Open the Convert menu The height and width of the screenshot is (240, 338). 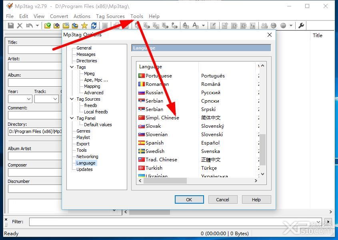click(x=59, y=16)
